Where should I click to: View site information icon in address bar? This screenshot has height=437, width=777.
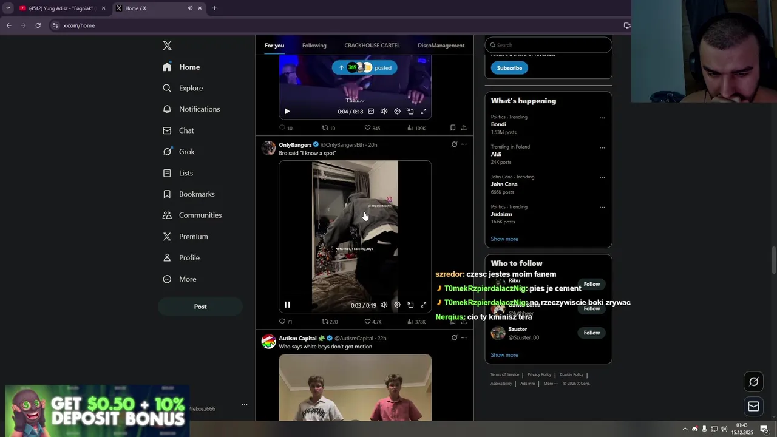tap(55, 25)
